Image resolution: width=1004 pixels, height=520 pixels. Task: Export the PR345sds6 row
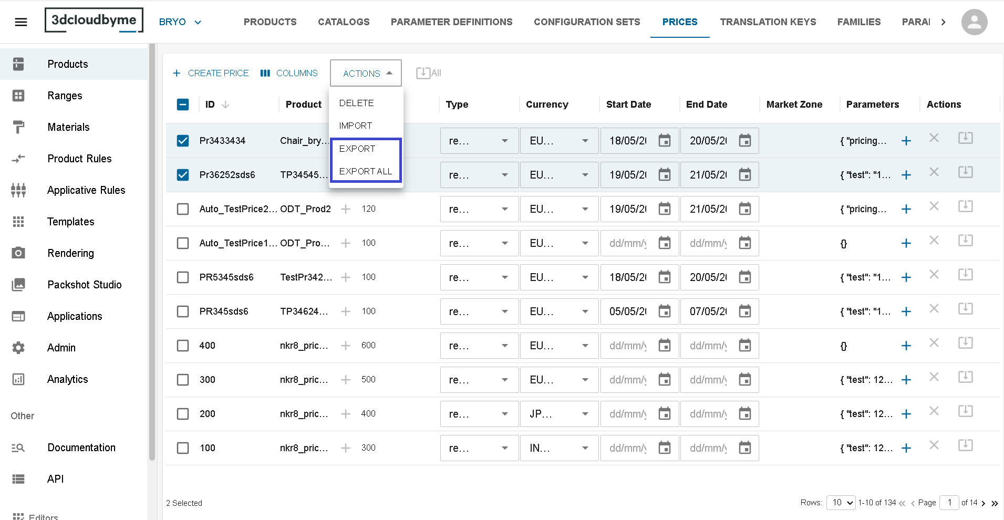click(966, 308)
